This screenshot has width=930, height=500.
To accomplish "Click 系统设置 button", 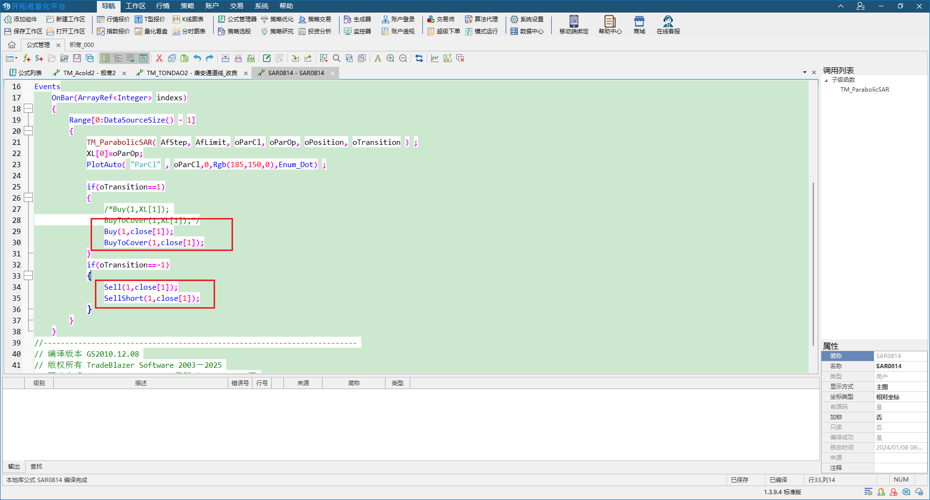I will 527,19.
